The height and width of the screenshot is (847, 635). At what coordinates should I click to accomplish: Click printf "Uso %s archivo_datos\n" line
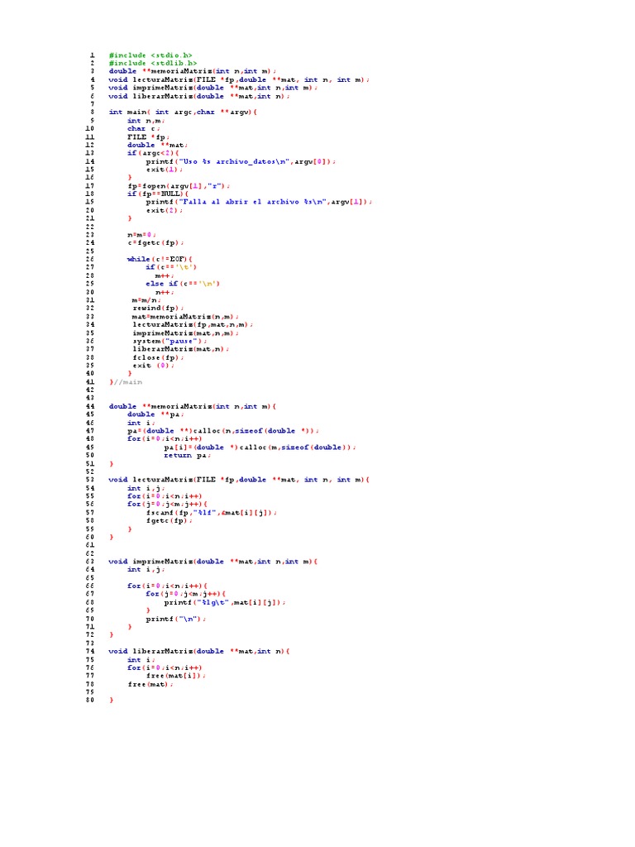click(x=241, y=161)
